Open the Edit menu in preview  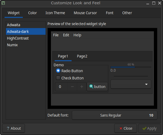(x=66, y=35)
